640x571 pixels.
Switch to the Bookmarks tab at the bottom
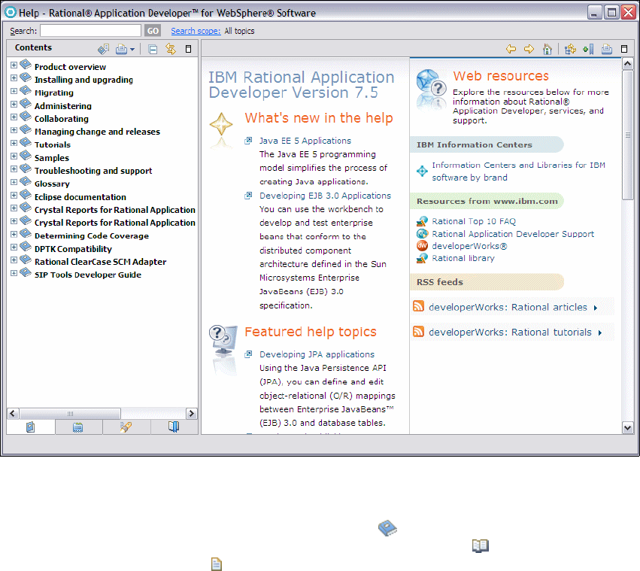click(x=174, y=427)
